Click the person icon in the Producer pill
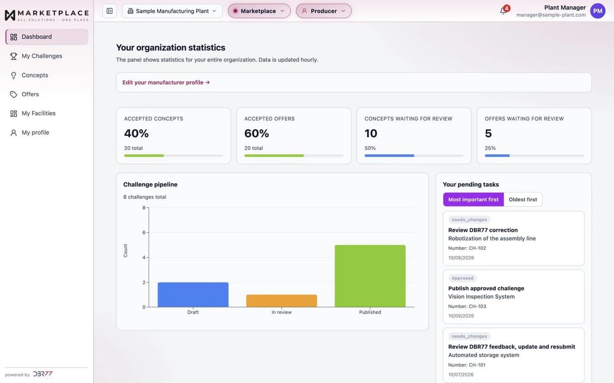Image resolution: width=614 pixels, height=383 pixels. tap(305, 11)
